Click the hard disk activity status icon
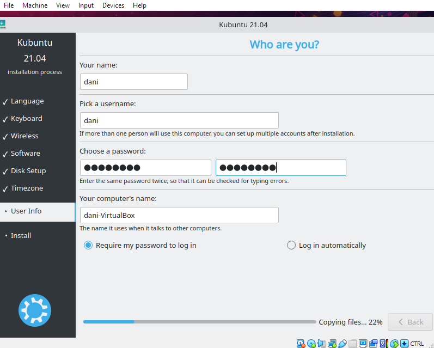 [301, 344]
